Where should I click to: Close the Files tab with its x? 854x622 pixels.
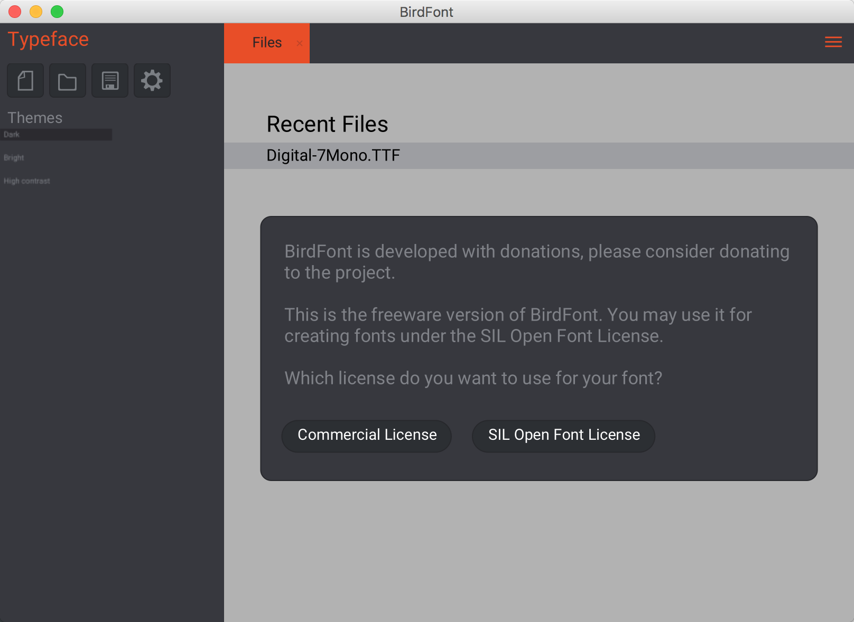(300, 43)
